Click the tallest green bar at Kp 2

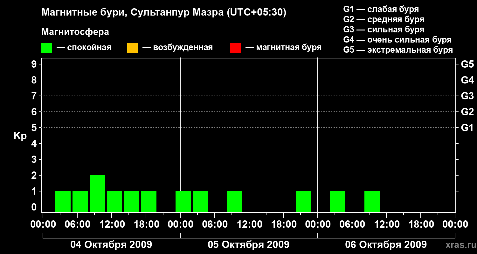click(97, 193)
